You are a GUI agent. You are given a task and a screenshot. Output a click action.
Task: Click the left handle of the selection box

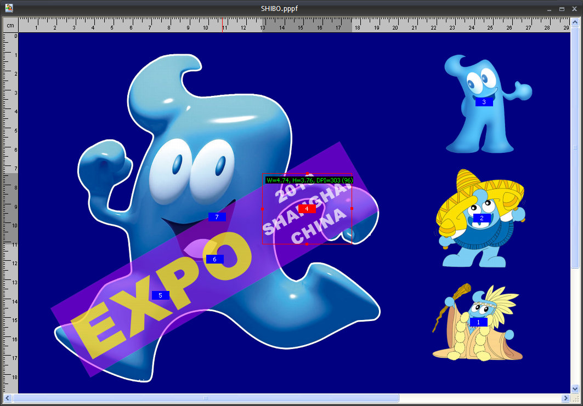[x=262, y=209]
